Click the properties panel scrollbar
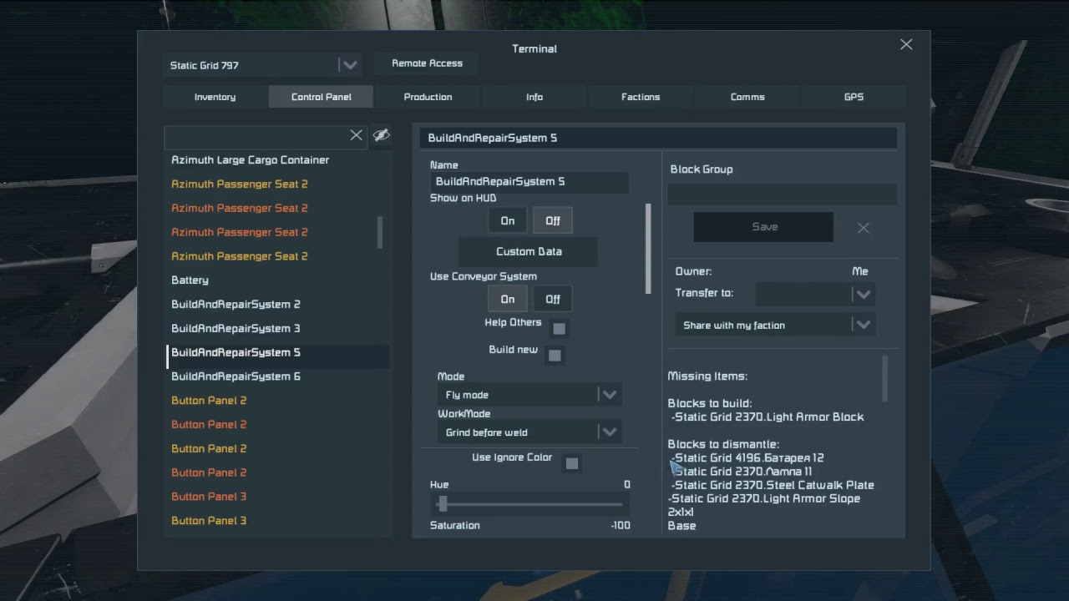The width and height of the screenshot is (1069, 601). (648, 249)
